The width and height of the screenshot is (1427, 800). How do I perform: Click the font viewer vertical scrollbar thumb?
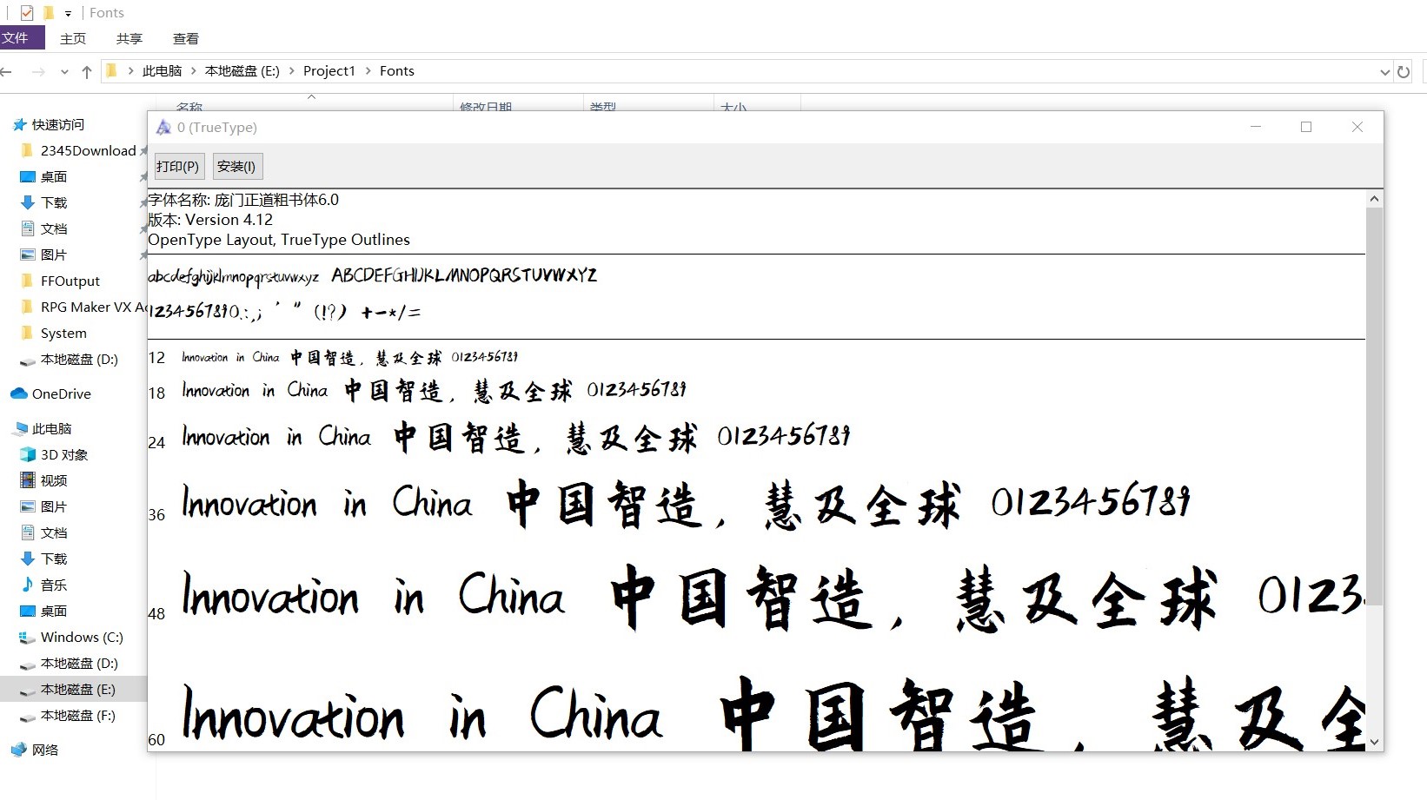coord(1374,406)
